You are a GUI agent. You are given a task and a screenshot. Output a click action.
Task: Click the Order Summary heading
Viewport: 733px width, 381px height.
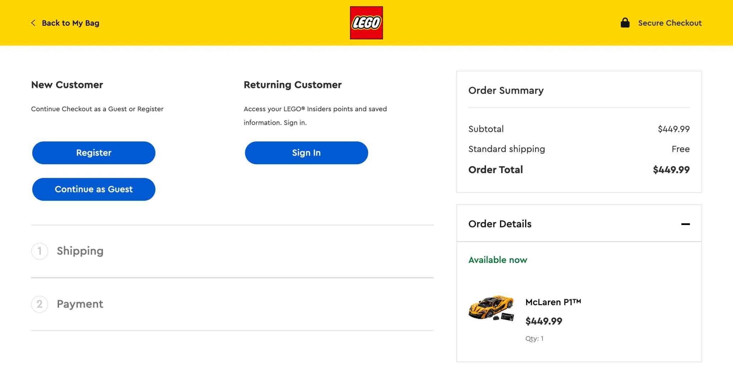tap(506, 91)
